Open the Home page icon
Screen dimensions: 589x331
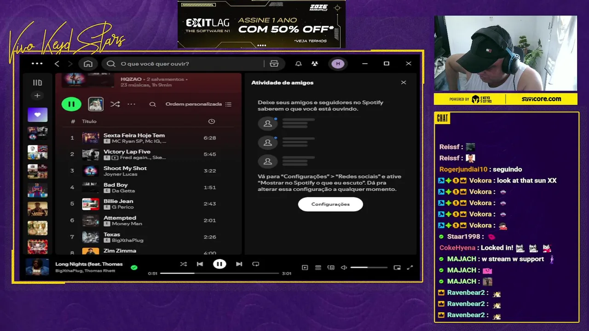pyautogui.click(x=88, y=63)
